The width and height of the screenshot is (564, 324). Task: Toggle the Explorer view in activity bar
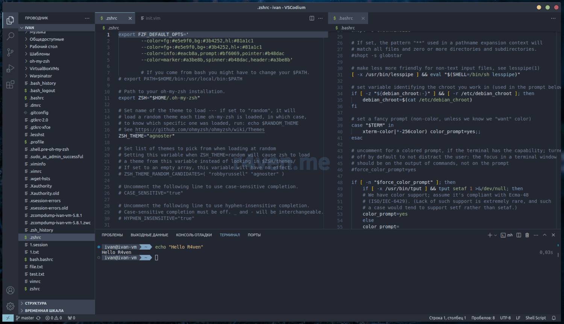(11, 20)
